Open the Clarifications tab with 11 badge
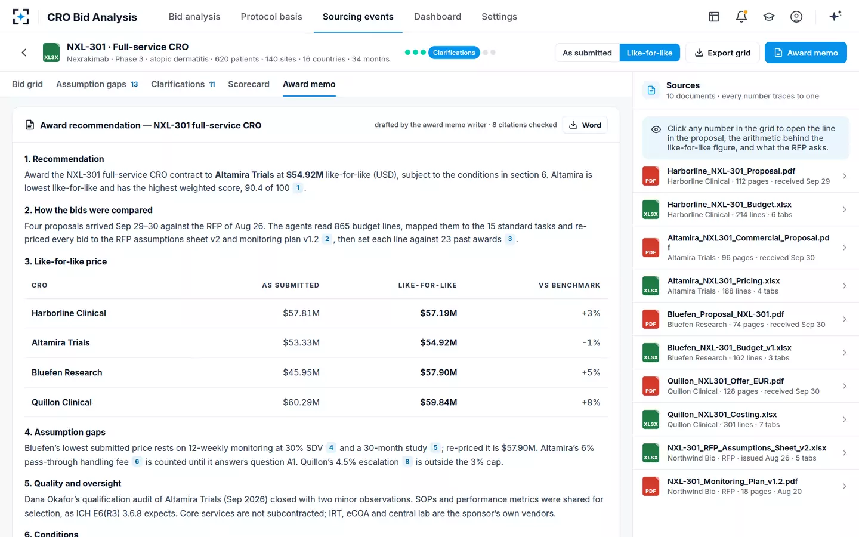Screen dimensions: 859x537 [183, 84]
